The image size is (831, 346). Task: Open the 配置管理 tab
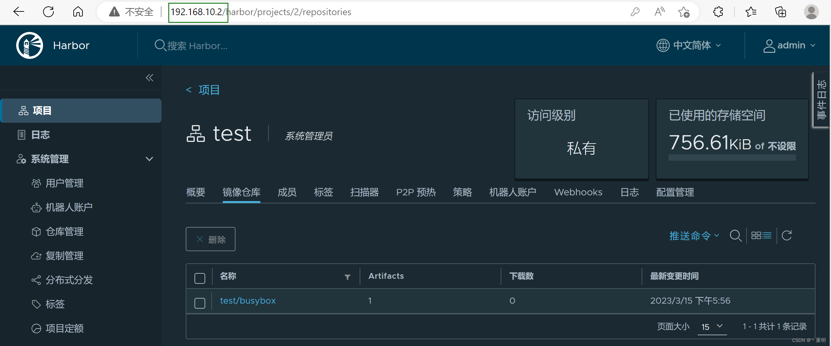point(675,192)
